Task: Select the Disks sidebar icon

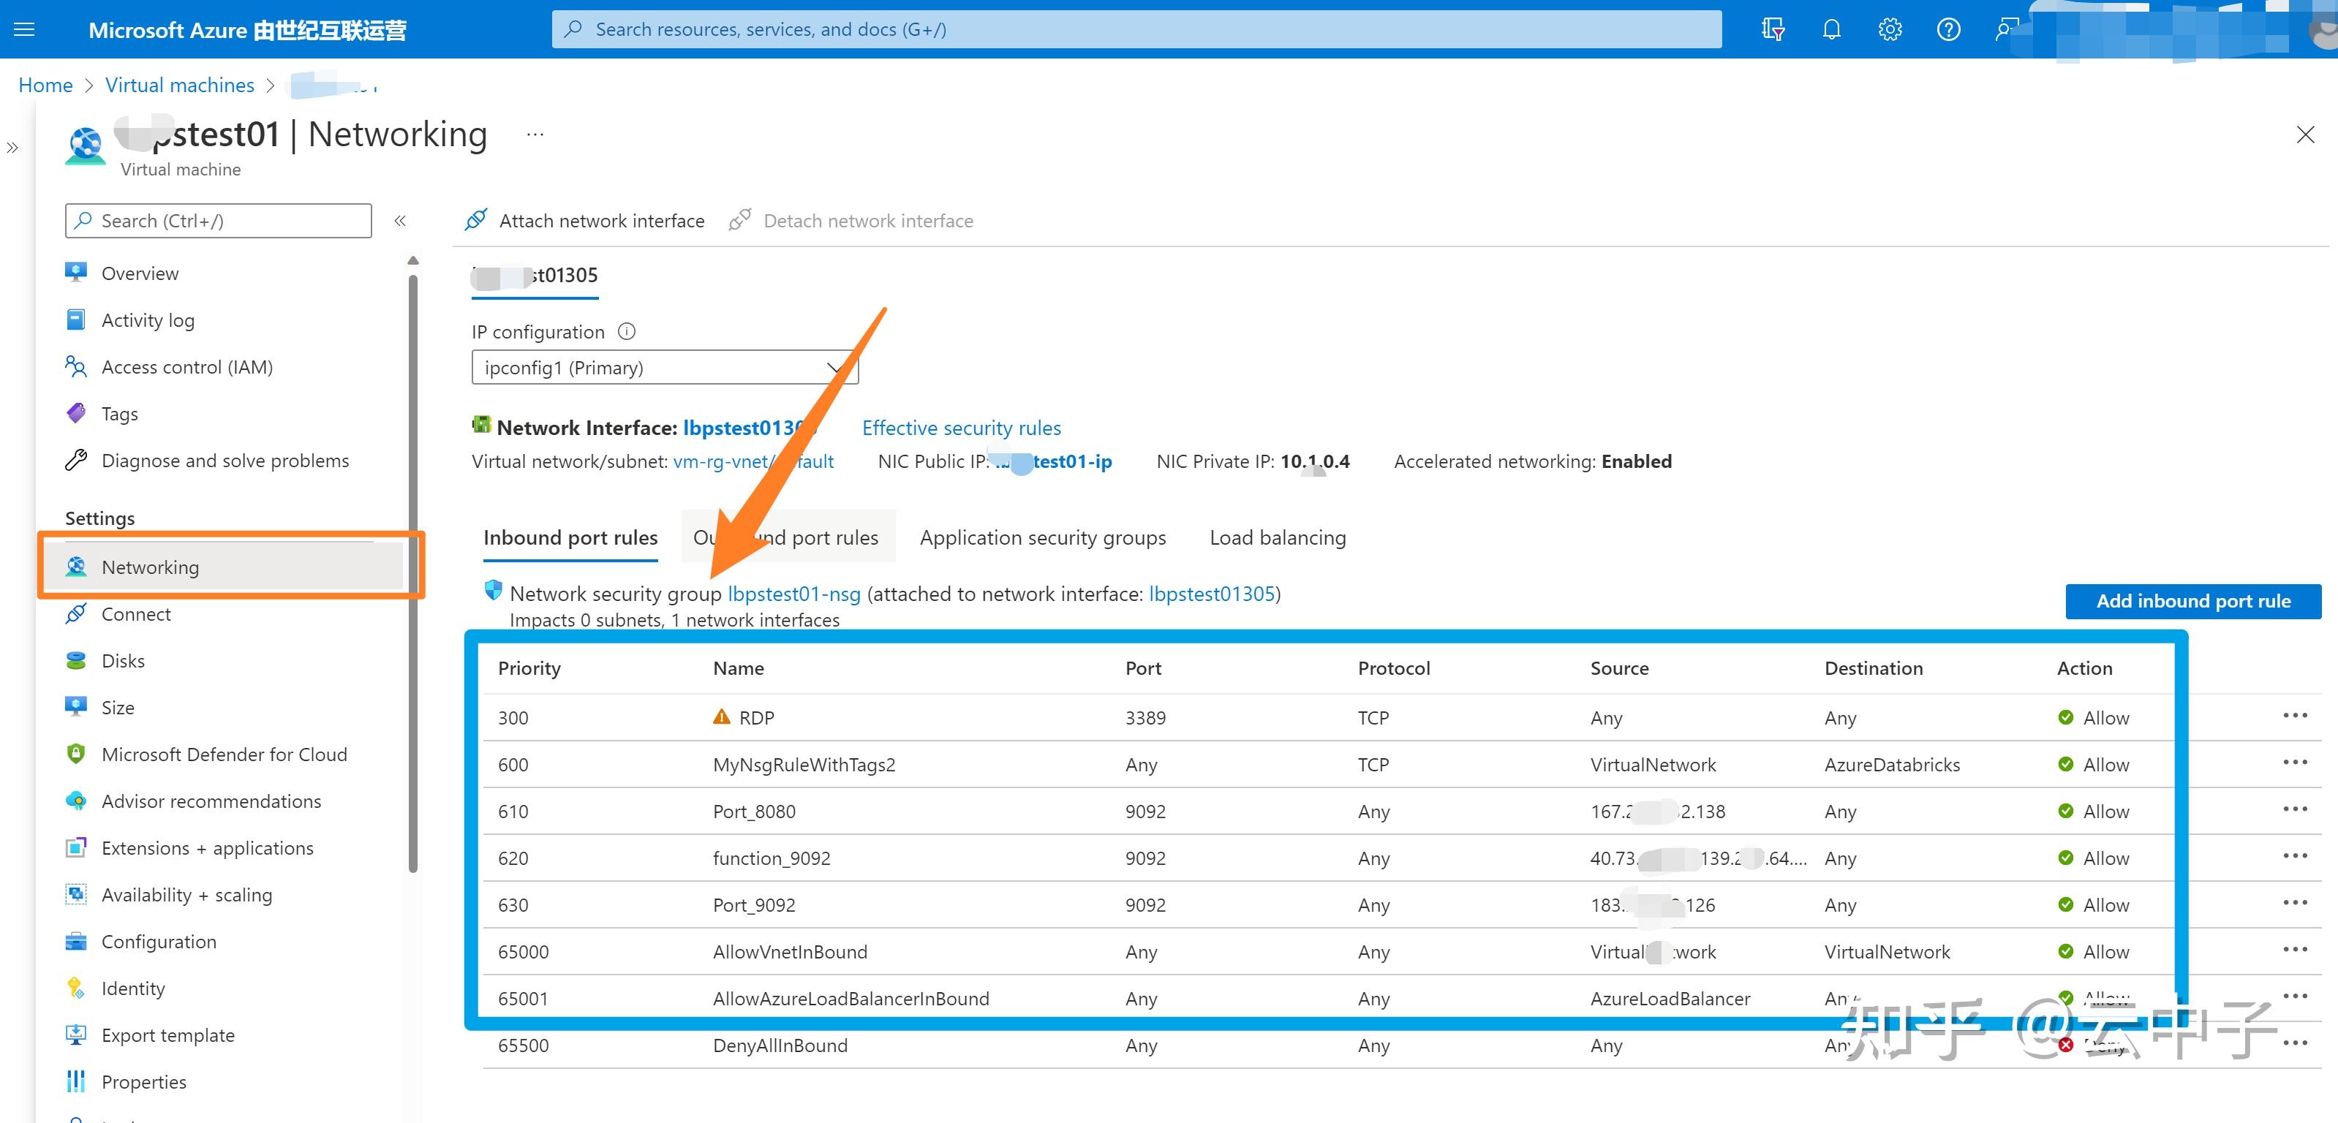Action: tap(76, 659)
